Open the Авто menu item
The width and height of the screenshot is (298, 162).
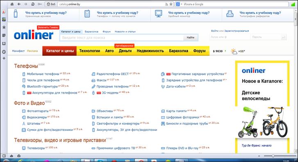click(x=109, y=51)
